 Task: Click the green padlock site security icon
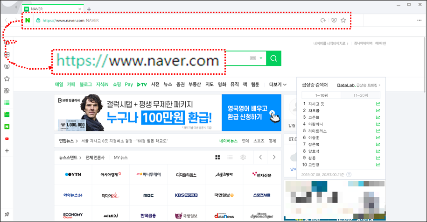[38, 21]
